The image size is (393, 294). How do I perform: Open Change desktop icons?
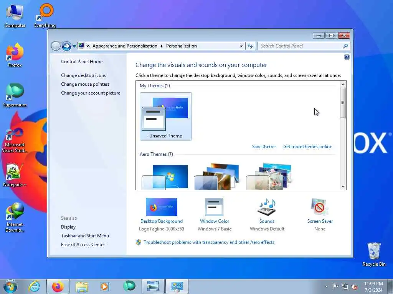tap(83, 75)
